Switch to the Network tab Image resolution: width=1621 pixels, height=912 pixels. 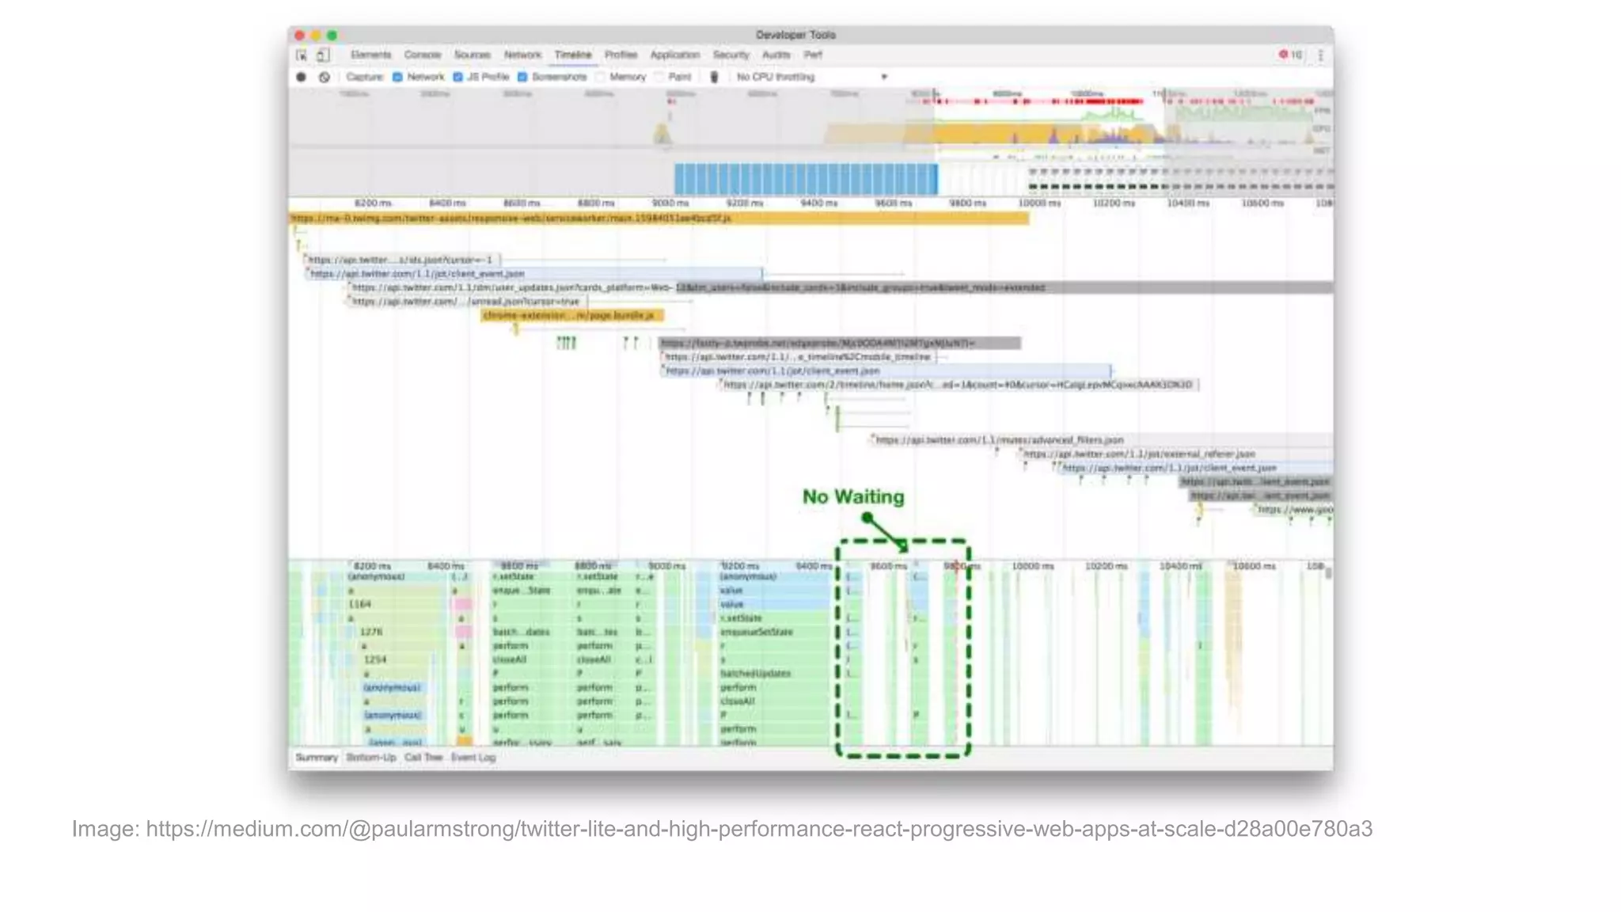(x=522, y=55)
